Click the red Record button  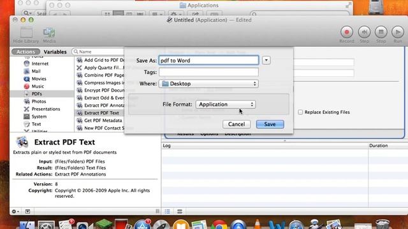[347, 32]
